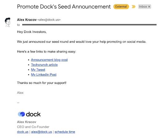Click the sender address <alex@dock.us>
158x138 pixels.
click(x=49, y=20)
